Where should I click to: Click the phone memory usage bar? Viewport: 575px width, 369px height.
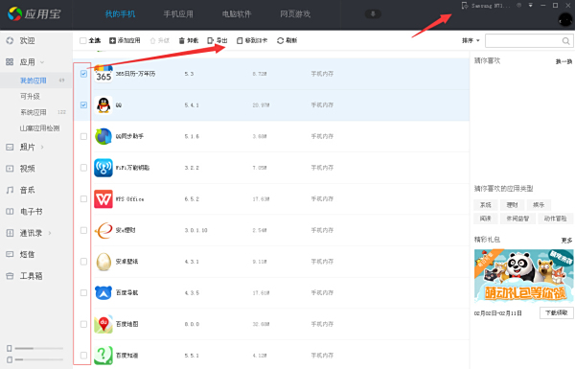tap(39, 348)
